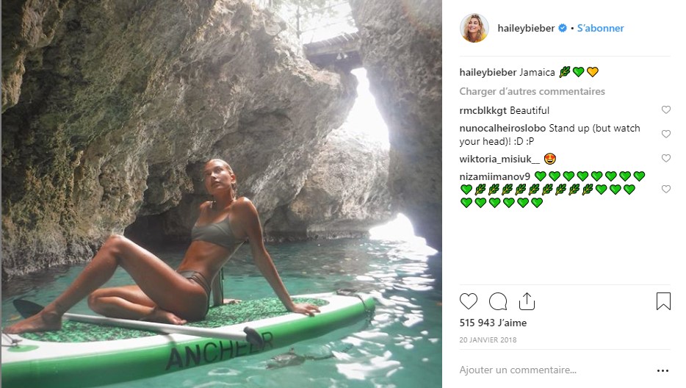Expand Charger d'autres commentaires
Screen dimensions: 686x388
[x=532, y=92]
